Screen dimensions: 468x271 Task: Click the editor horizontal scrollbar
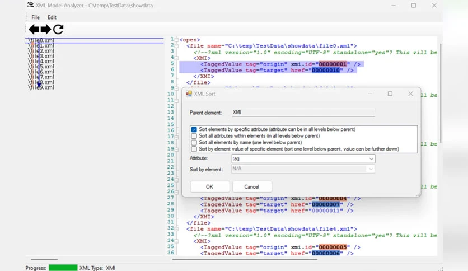[x=245, y=259]
